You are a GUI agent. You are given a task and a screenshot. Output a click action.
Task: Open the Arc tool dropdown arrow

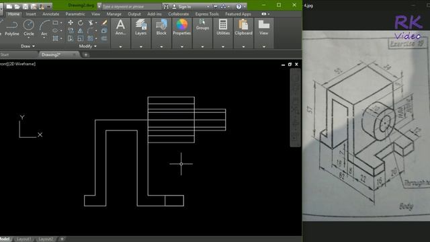click(x=44, y=38)
